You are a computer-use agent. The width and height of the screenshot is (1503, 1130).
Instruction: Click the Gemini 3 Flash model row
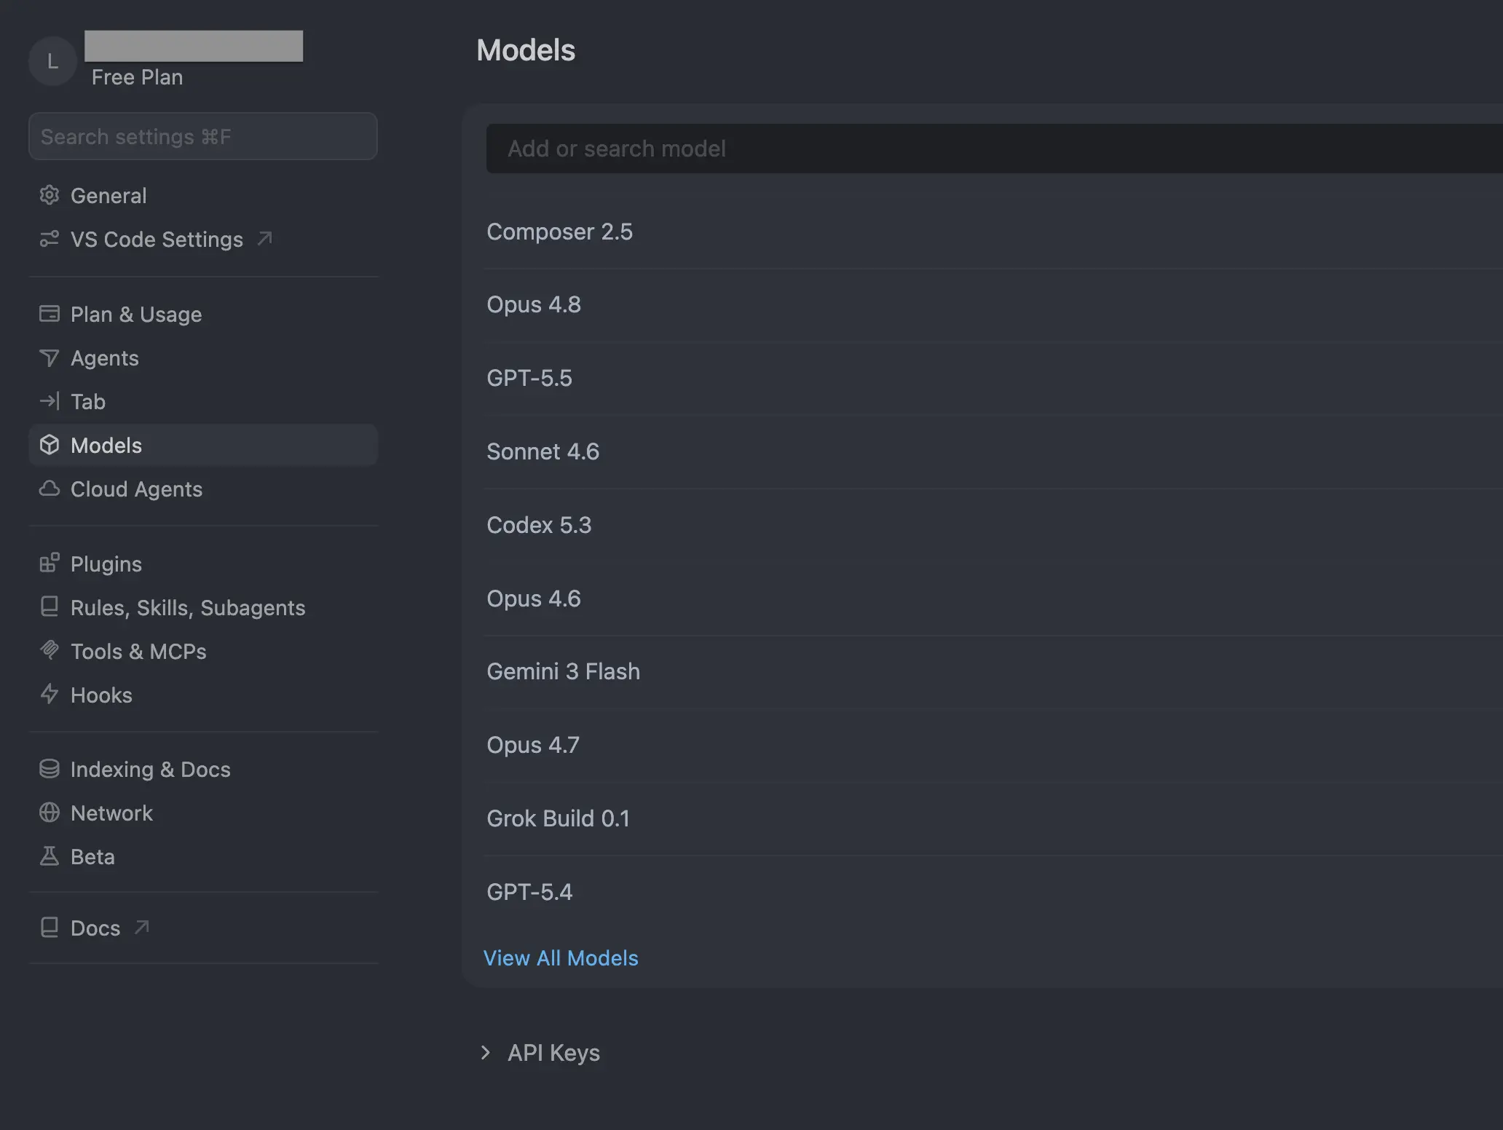(x=994, y=671)
